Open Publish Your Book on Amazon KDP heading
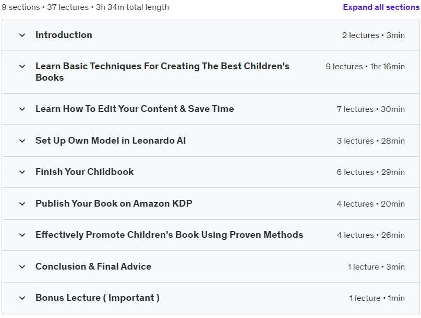 coord(114,203)
